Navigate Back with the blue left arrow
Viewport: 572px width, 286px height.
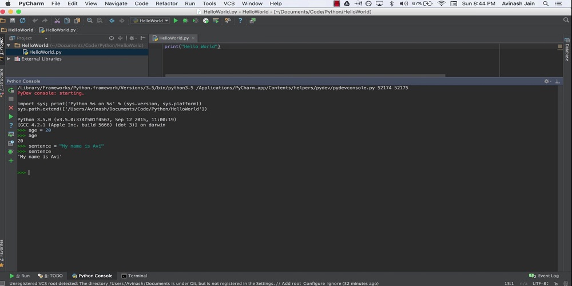point(112,21)
